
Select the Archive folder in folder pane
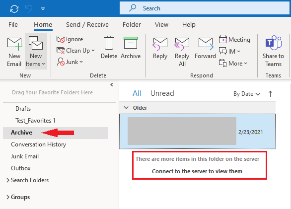click(x=55, y=133)
